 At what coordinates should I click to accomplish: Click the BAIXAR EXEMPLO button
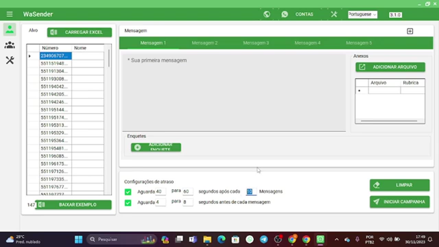[73, 205]
